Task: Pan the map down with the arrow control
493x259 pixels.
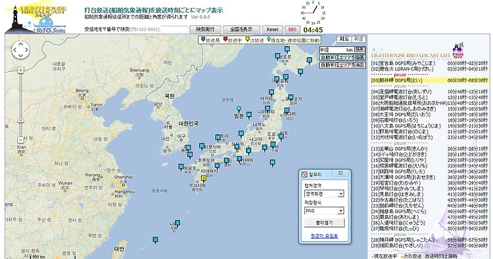Action: click(21, 56)
